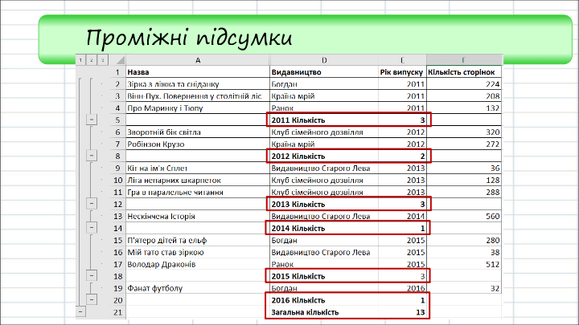Click the page count cell showing 560
The height and width of the screenshot is (325, 579).
click(464, 216)
